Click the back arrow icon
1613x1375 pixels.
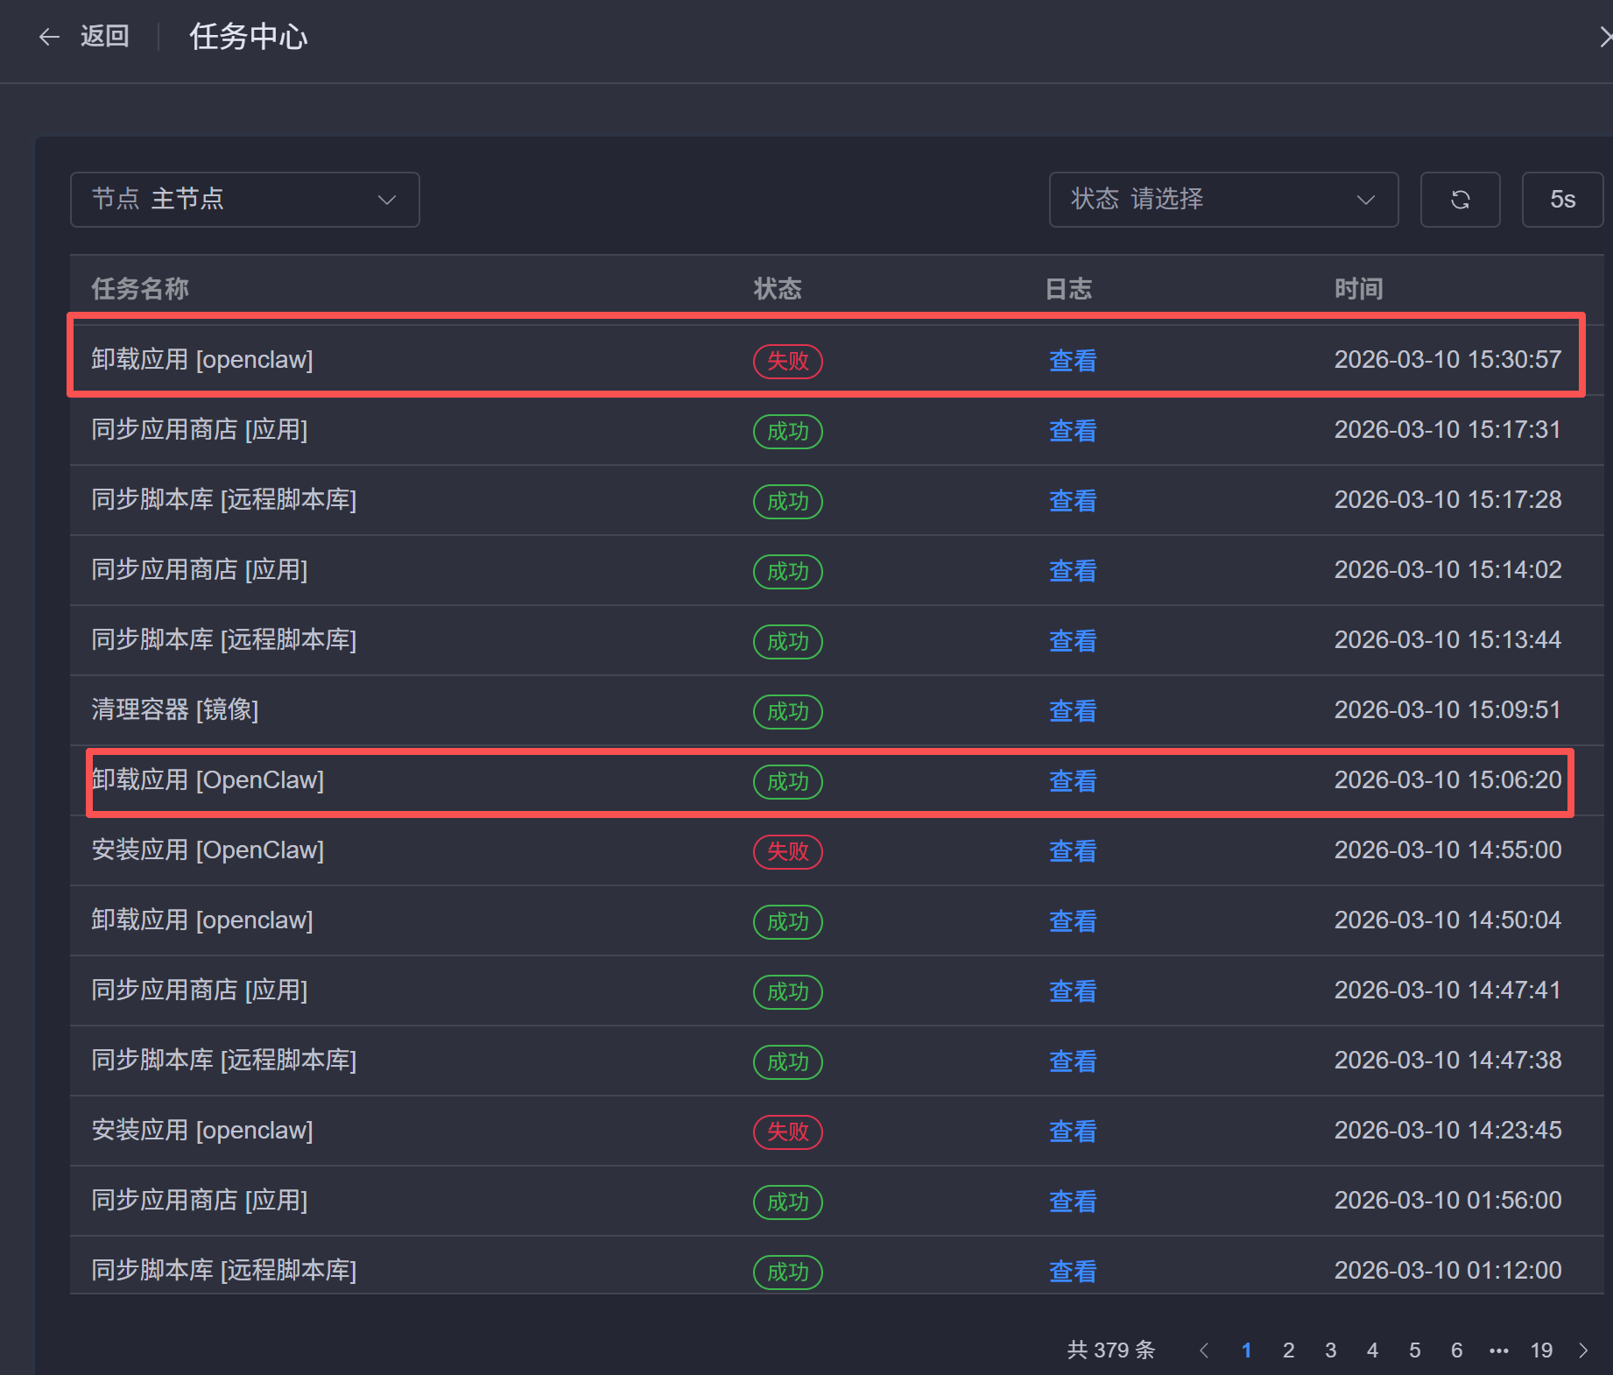49,37
